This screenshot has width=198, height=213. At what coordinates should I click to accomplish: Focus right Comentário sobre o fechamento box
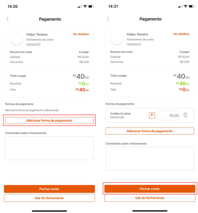coord(150,159)
